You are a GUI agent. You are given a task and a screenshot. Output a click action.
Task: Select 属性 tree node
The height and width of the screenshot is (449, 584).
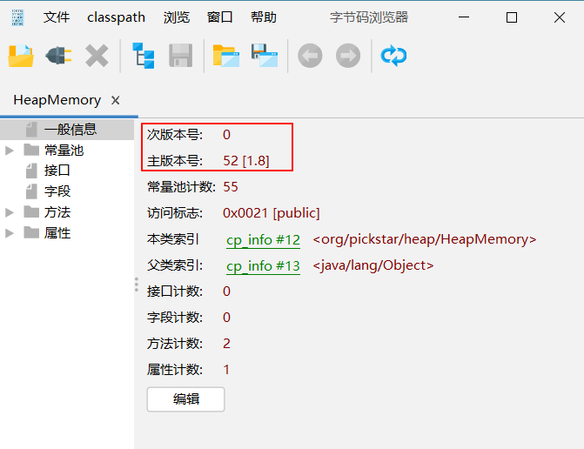(57, 233)
